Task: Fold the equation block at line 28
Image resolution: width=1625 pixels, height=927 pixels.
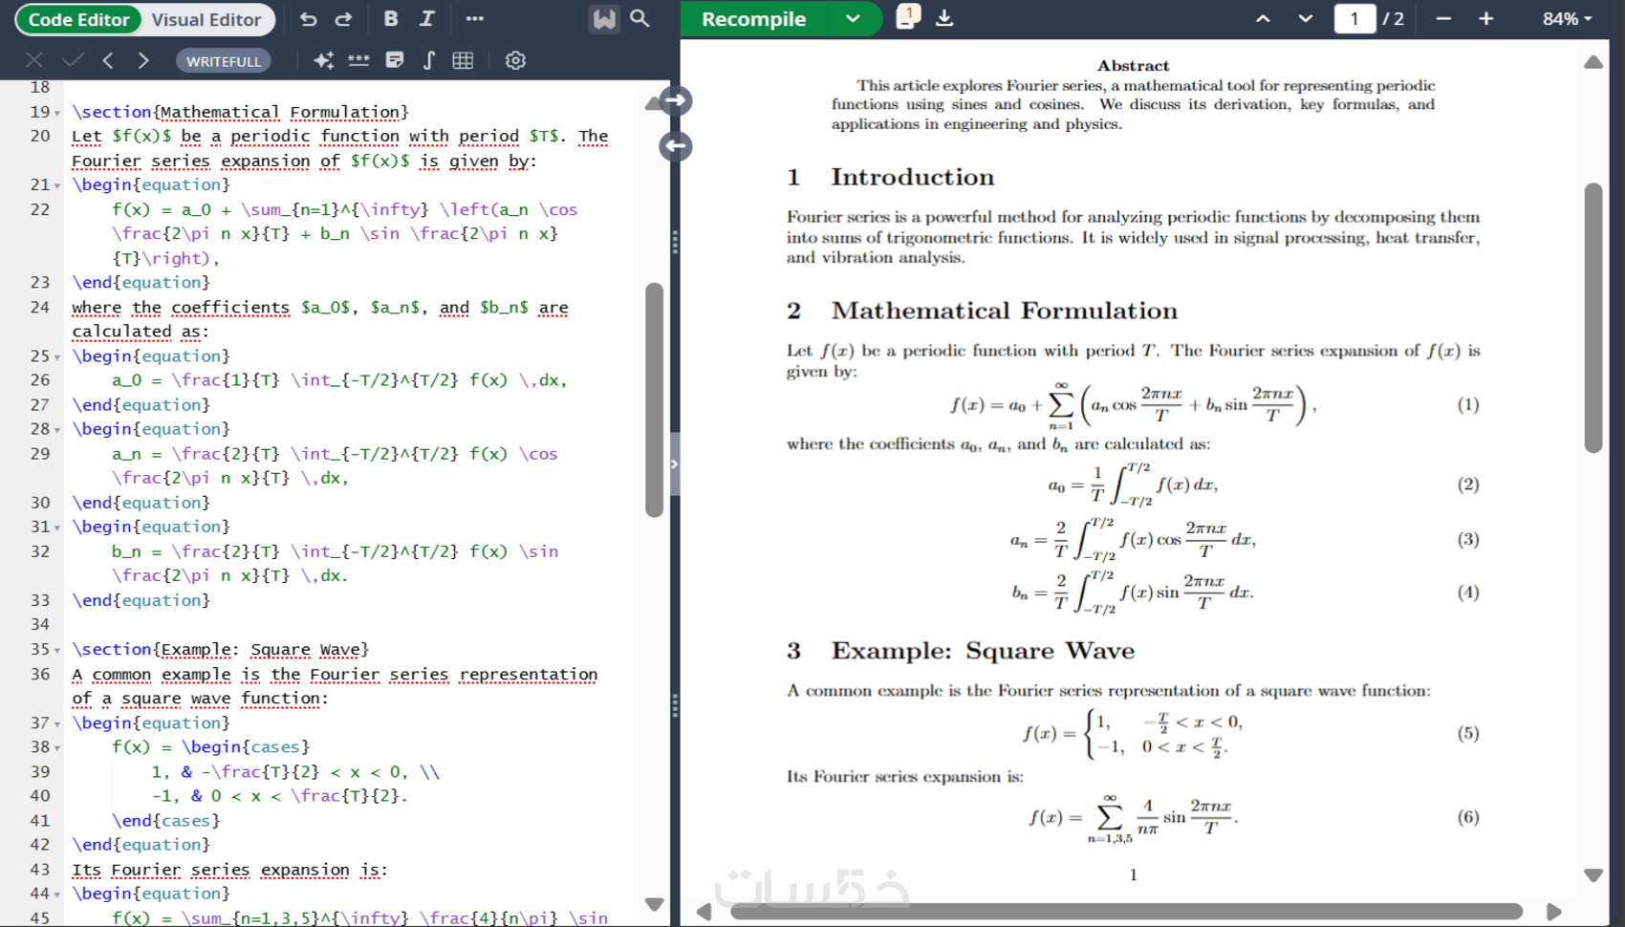Action: [57, 431]
